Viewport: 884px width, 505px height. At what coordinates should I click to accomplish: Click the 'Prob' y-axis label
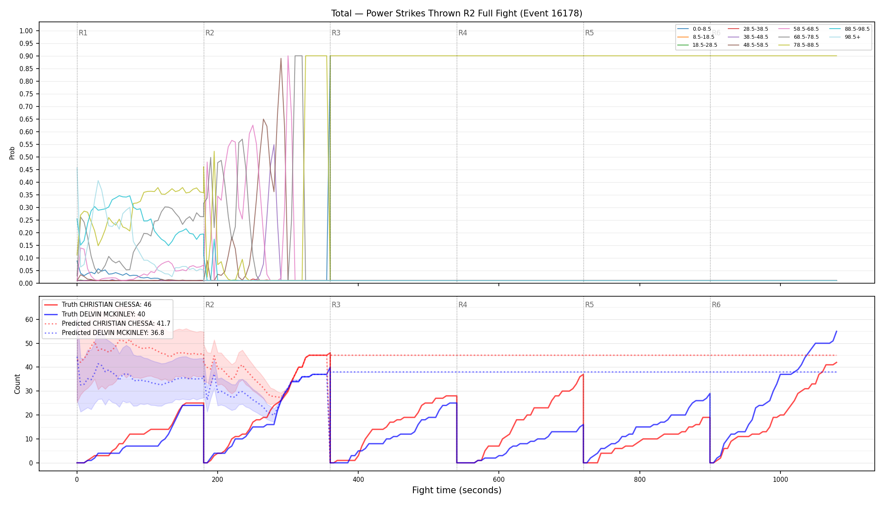pos(12,153)
